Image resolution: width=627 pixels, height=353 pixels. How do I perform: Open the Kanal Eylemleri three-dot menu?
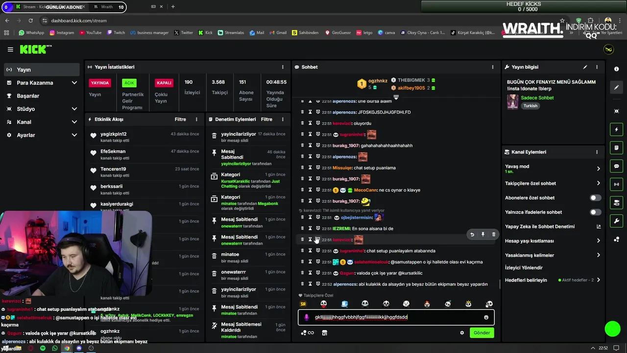pyautogui.click(x=597, y=152)
